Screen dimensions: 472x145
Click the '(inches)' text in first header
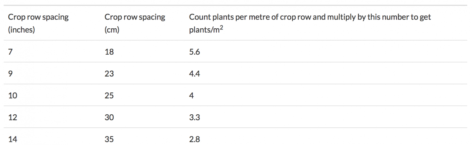[22, 29]
